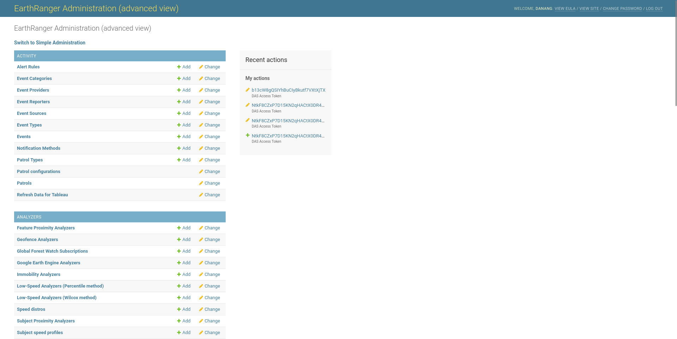Open Global Forest Watch Subscriptions
This screenshot has height=339, width=677.
click(52, 251)
